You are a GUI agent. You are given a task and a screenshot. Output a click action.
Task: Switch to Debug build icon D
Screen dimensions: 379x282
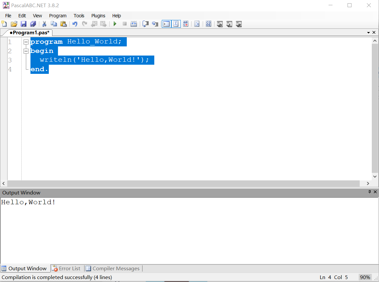click(220, 24)
